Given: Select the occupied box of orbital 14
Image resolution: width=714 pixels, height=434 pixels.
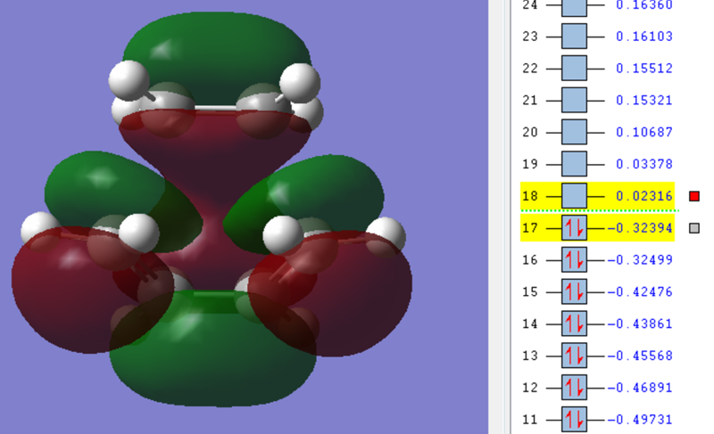Looking at the screenshot, I should click(574, 323).
